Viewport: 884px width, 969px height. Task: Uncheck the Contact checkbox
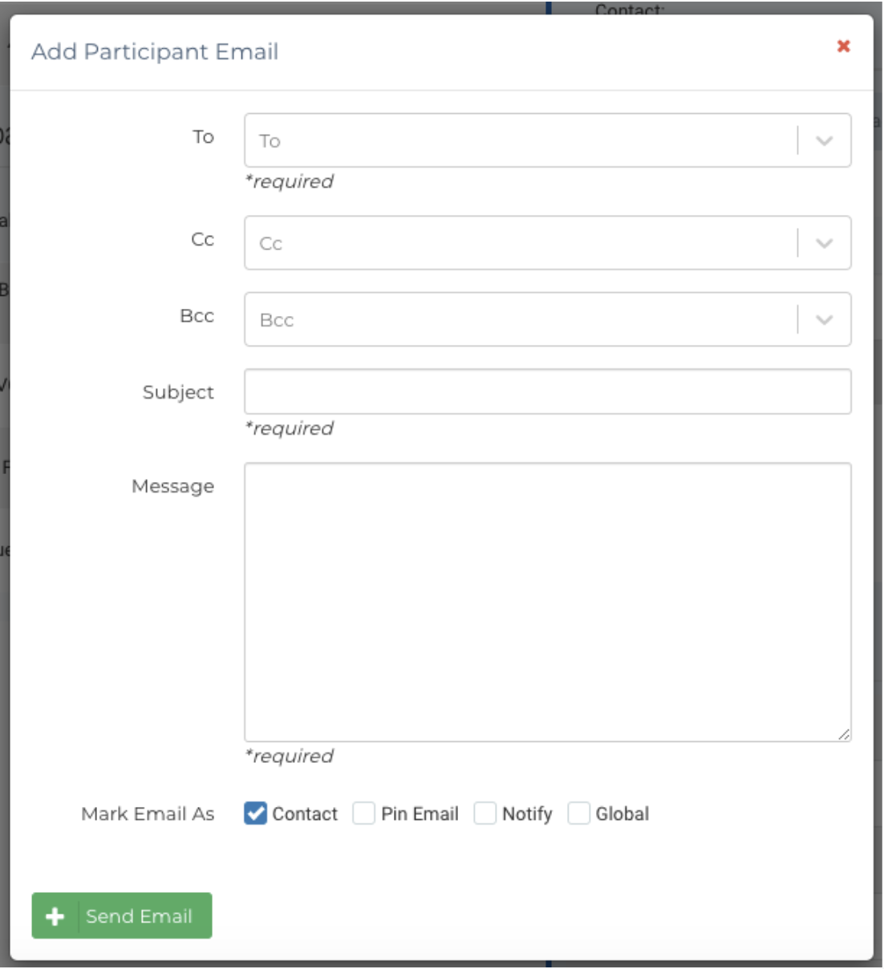(x=255, y=813)
